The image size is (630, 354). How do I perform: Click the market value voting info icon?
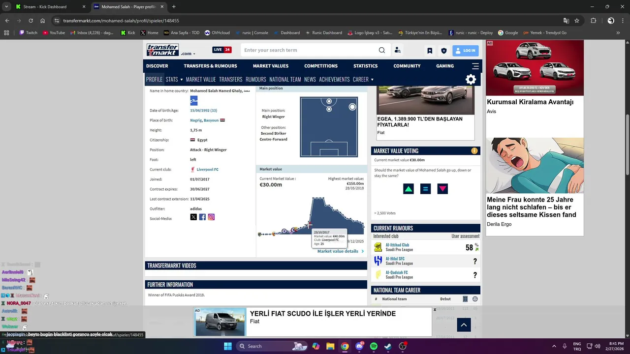coord(474,151)
